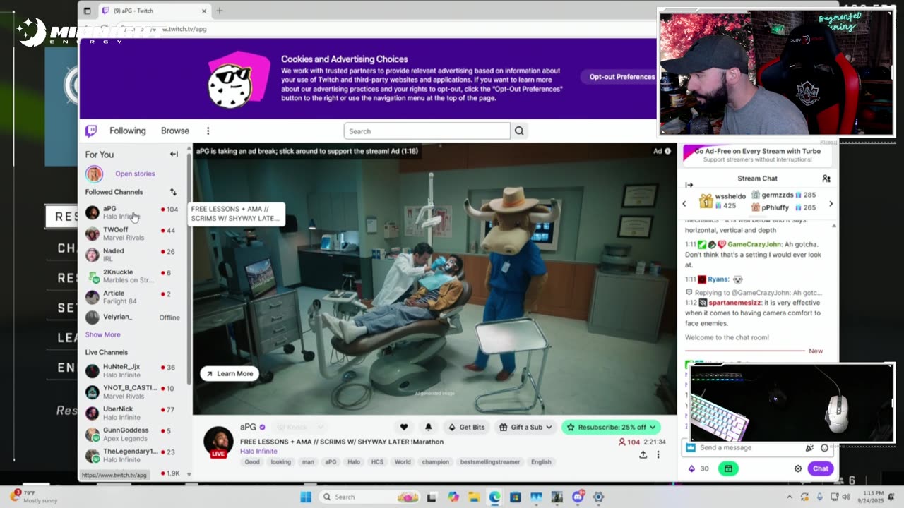Viewport: 904px width, 508px height.
Task: Click the HCS stream tag
Action: [378, 462]
